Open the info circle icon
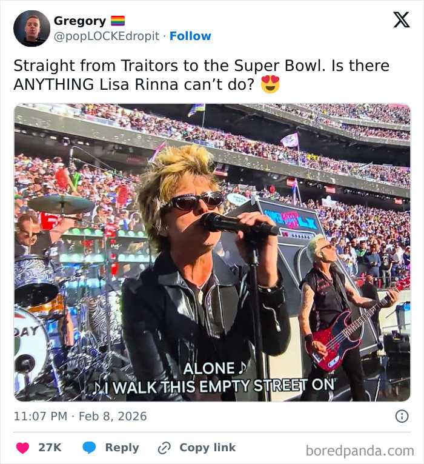The width and height of the screenshot is (424, 464). (402, 416)
